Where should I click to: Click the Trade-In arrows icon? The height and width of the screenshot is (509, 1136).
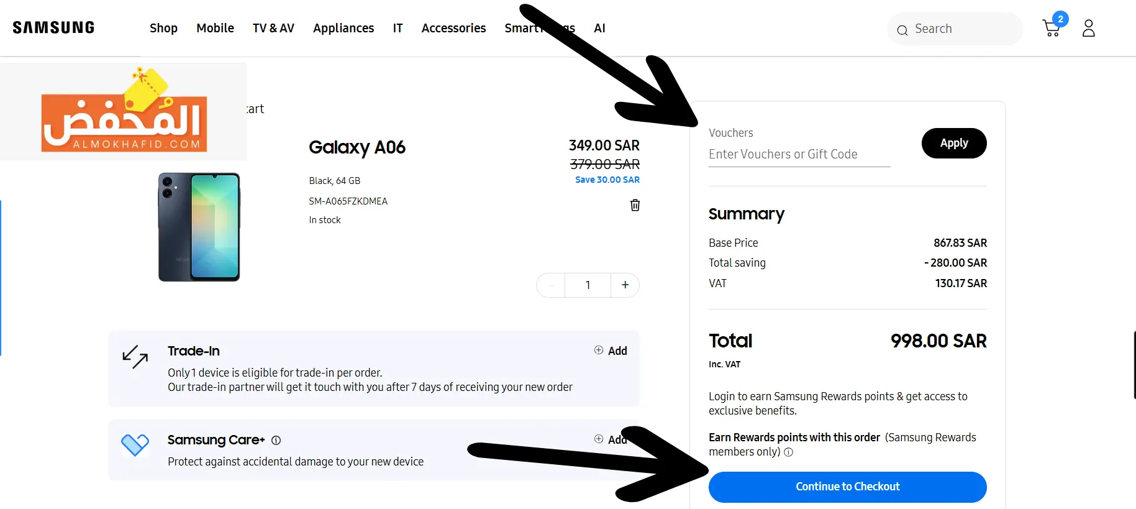[135, 357]
